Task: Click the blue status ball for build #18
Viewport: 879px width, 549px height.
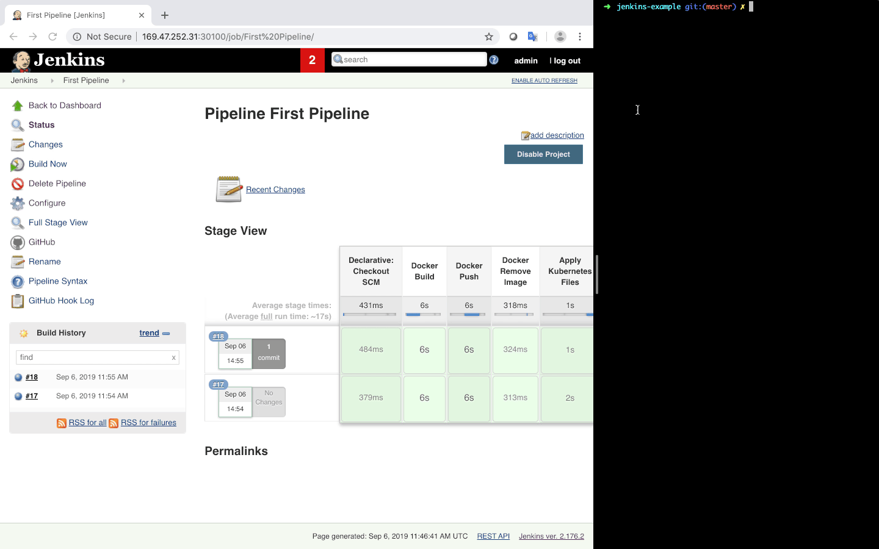Action: coord(18,377)
